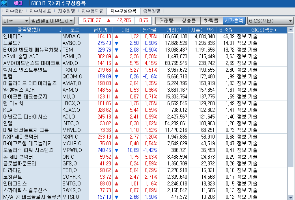Select 어플라이드 머티어리얼즈 stock name

(x=30, y=83)
